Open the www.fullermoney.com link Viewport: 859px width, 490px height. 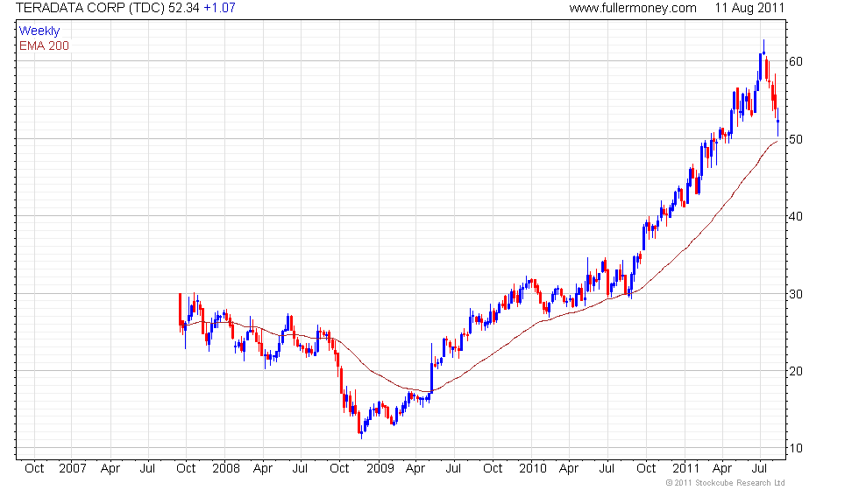pyautogui.click(x=633, y=8)
